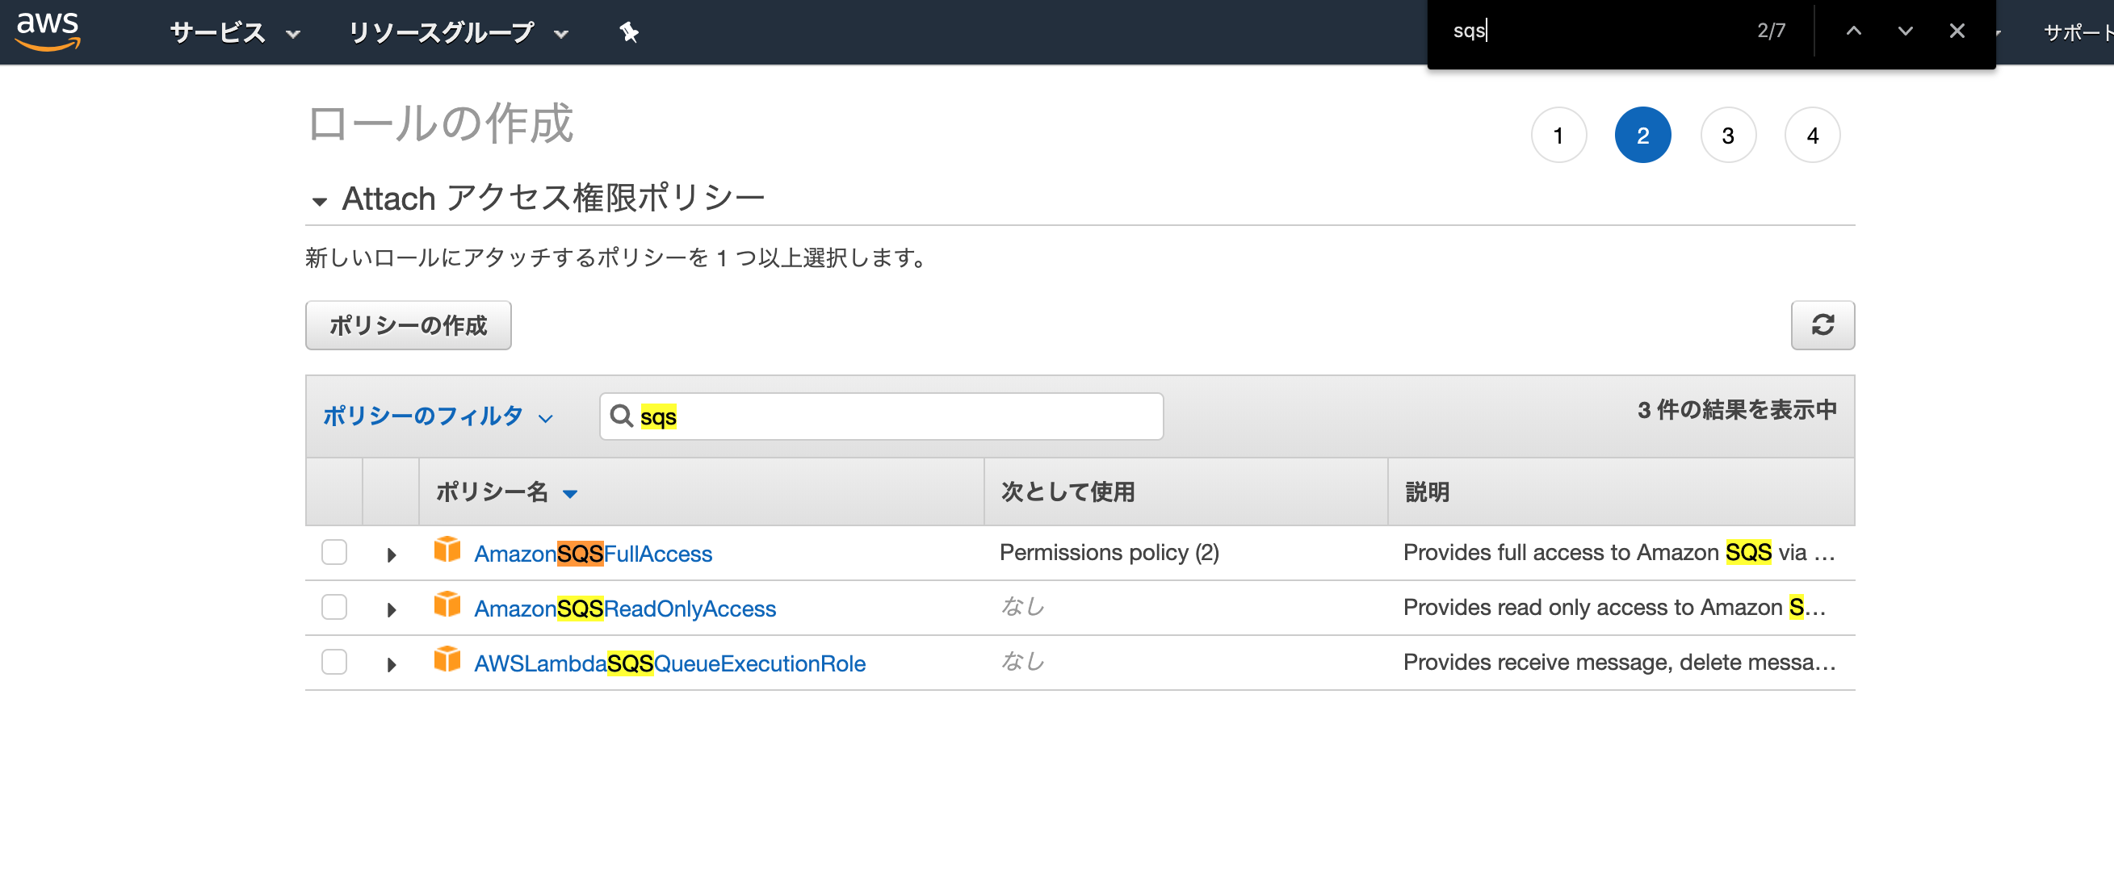Sort by ポリシー名 column arrow
2114x891 pixels.
point(570,493)
